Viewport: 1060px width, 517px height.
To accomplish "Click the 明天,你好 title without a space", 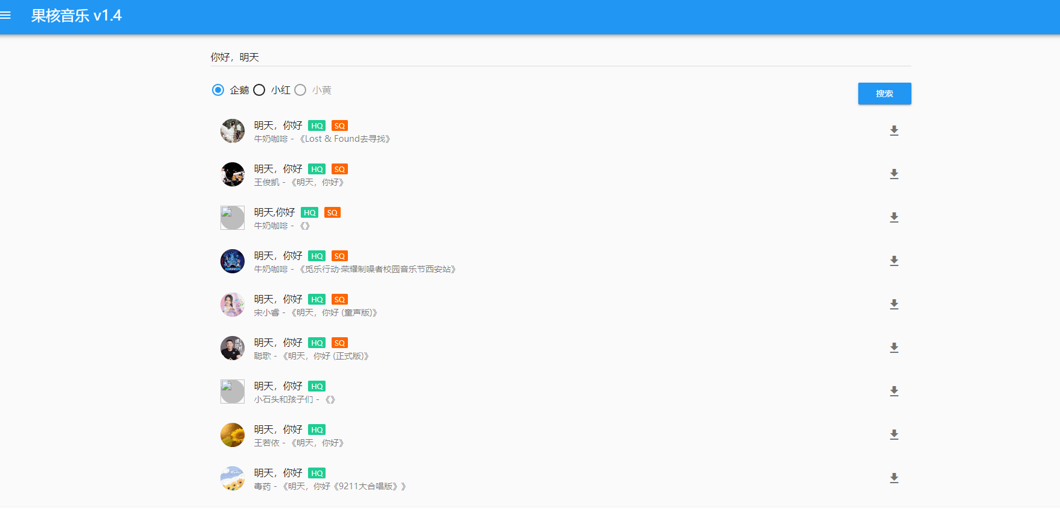I will pos(274,212).
